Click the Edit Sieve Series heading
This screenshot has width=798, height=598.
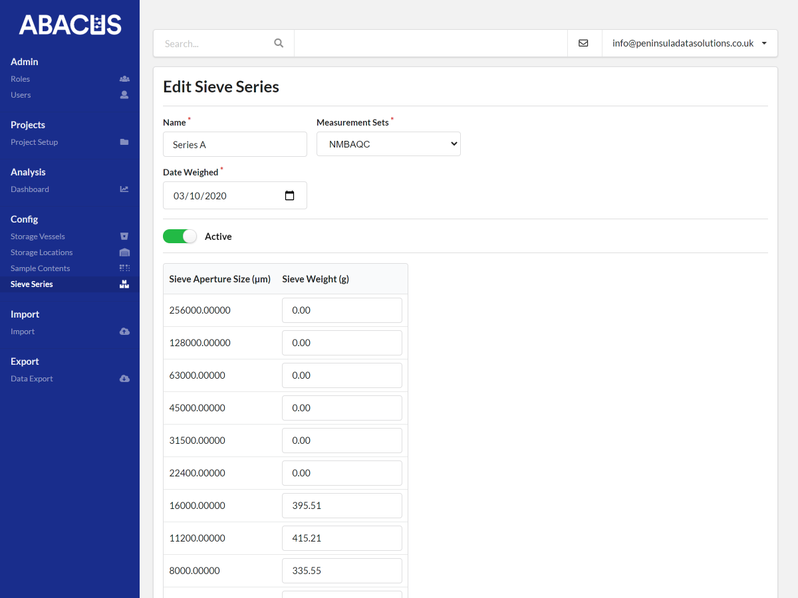(221, 87)
